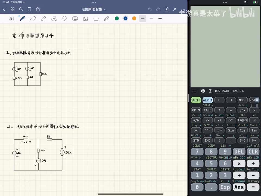The height and width of the screenshot is (196, 261).
Task: Tap the Exp key
Action: tap(225, 187)
